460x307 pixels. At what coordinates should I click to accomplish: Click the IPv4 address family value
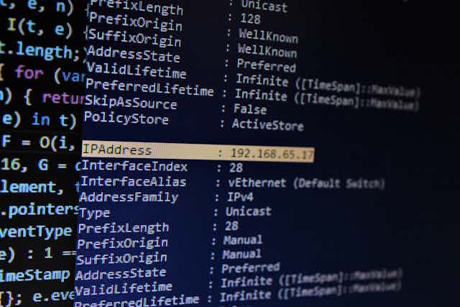(x=239, y=197)
